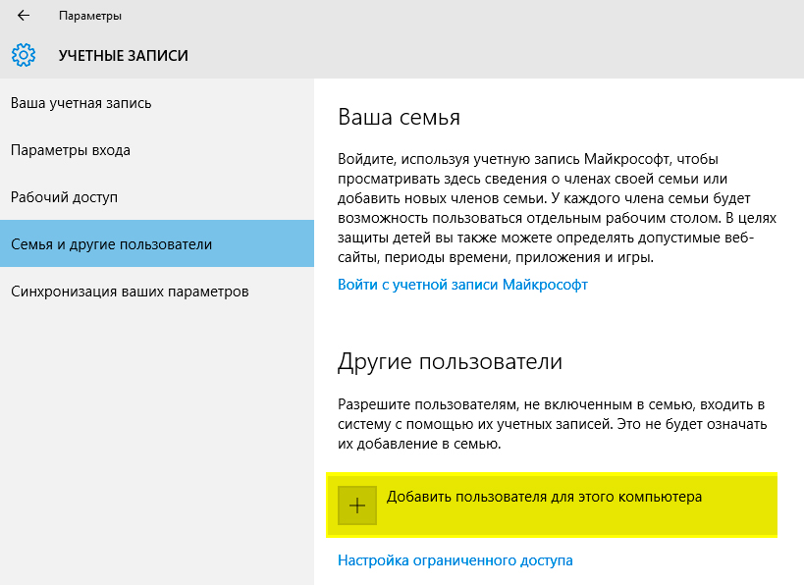This screenshot has height=585, width=804.
Task: Click the description paragraph under Другие пользователи
Action: (x=550, y=424)
